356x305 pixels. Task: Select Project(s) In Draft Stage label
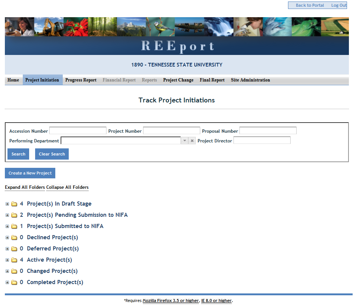(x=59, y=204)
